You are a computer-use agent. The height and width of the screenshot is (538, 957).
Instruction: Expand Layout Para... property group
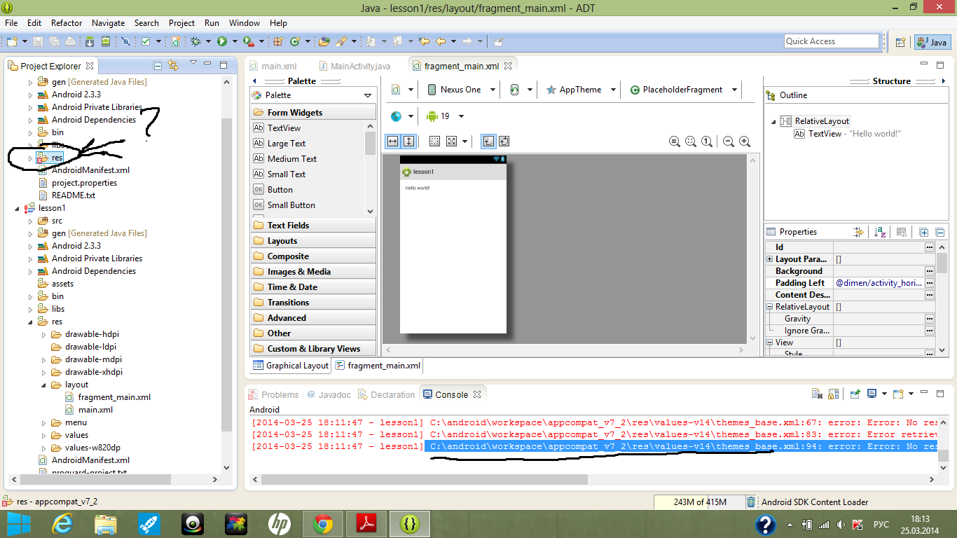[x=770, y=259]
